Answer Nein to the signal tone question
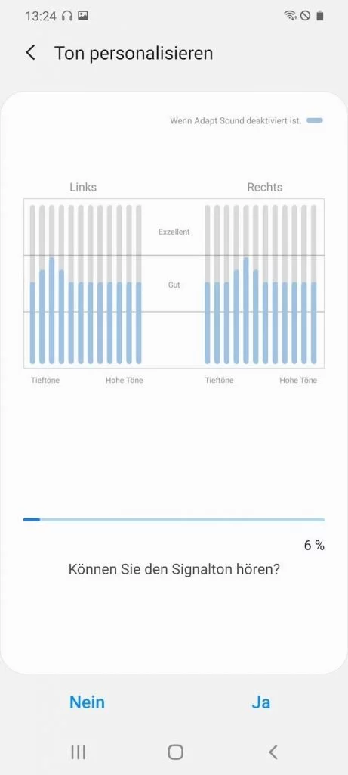Viewport: 348px width, 775px height. [88, 702]
